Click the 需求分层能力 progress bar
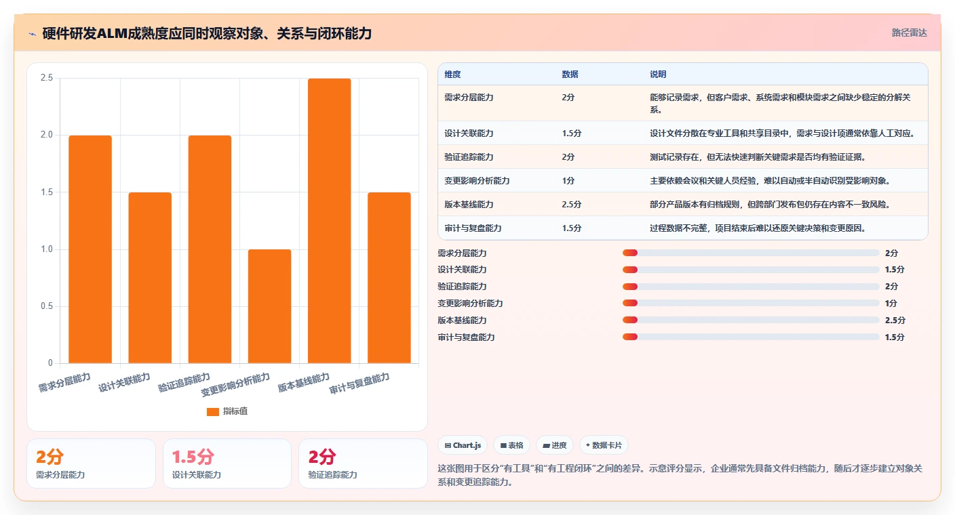 751,253
